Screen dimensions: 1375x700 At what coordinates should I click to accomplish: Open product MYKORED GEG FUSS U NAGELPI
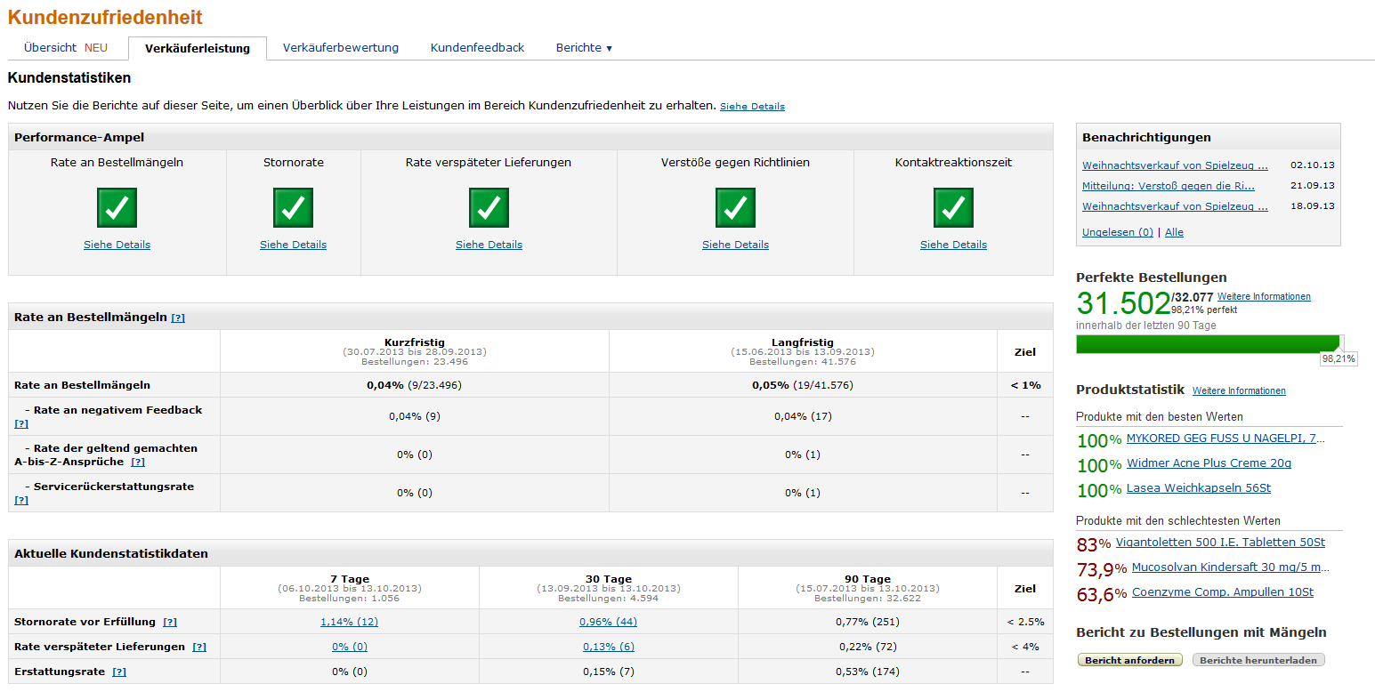(x=1225, y=439)
